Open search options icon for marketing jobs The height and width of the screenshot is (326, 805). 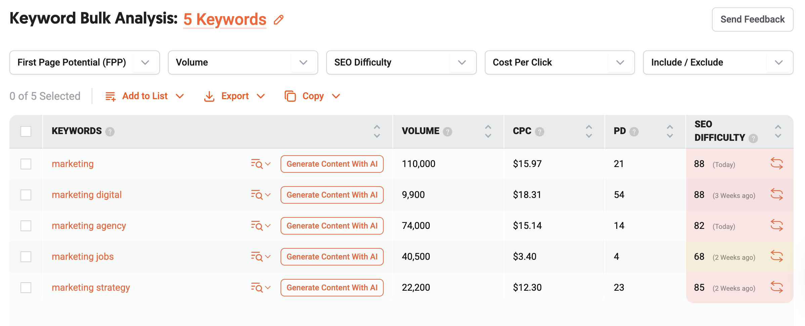coord(261,257)
